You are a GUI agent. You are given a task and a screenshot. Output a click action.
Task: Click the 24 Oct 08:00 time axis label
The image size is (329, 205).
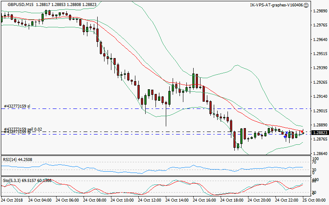coord(95,200)
